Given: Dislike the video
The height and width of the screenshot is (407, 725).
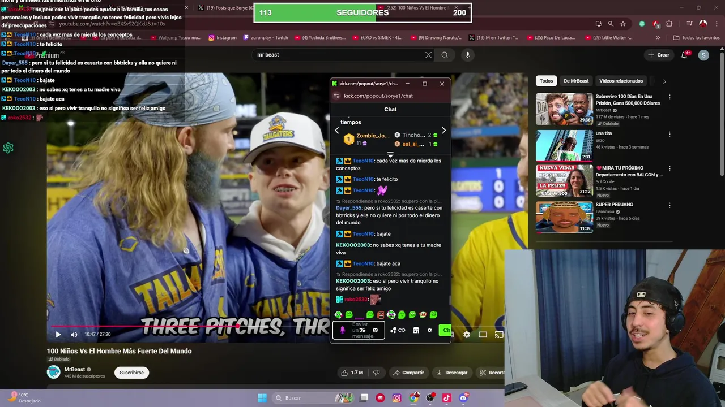Looking at the screenshot, I should pyautogui.click(x=377, y=373).
